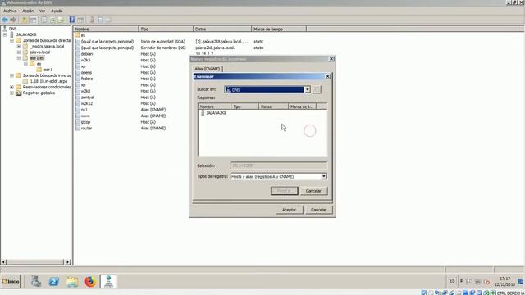Close the Examinar dialog

(328, 76)
